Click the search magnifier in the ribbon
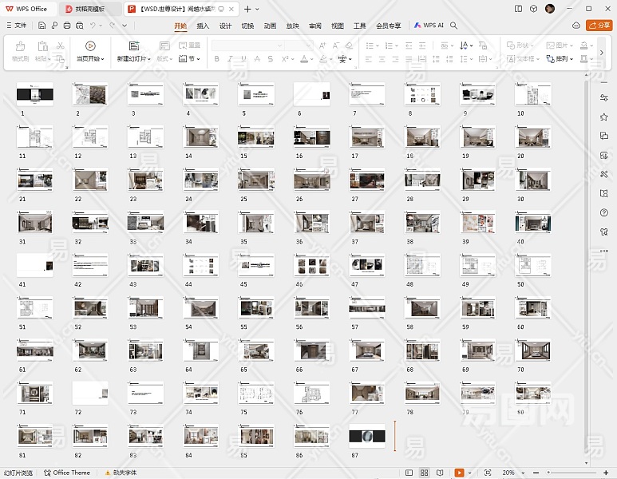The image size is (617, 479). pyautogui.click(x=453, y=26)
